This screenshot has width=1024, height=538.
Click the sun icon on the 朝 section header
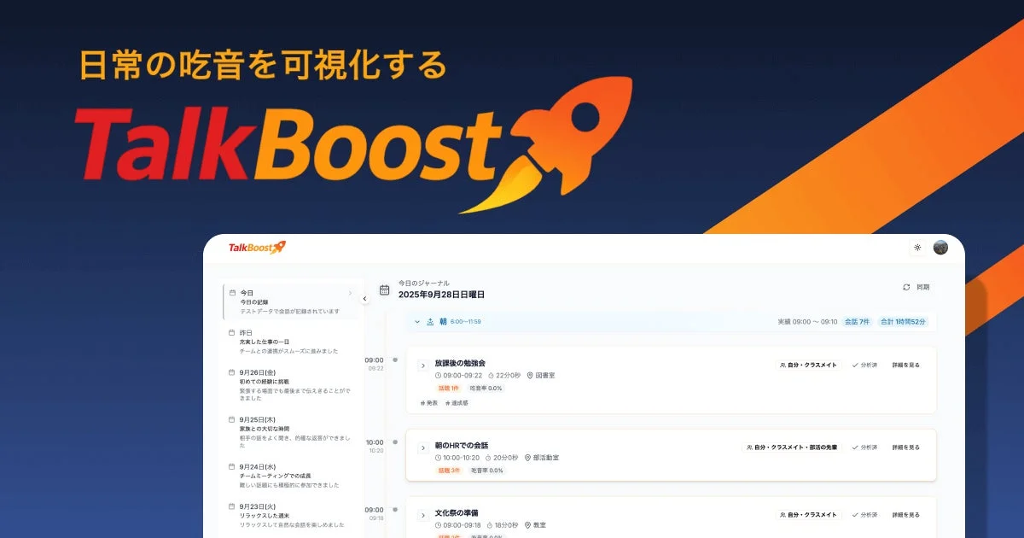coord(429,322)
